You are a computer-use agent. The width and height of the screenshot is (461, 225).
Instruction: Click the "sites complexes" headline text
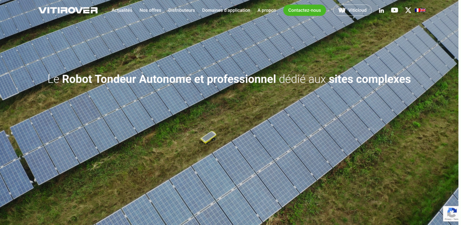point(370,79)
